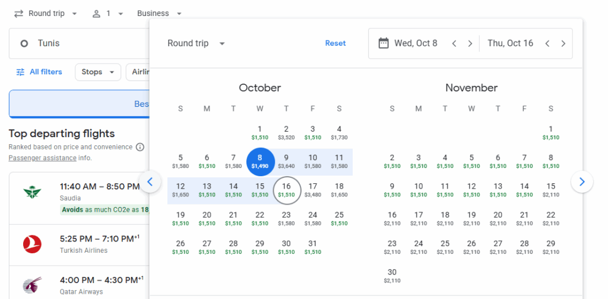
Task: Pick November 15 on the calendar
Action: coord(551,189)
